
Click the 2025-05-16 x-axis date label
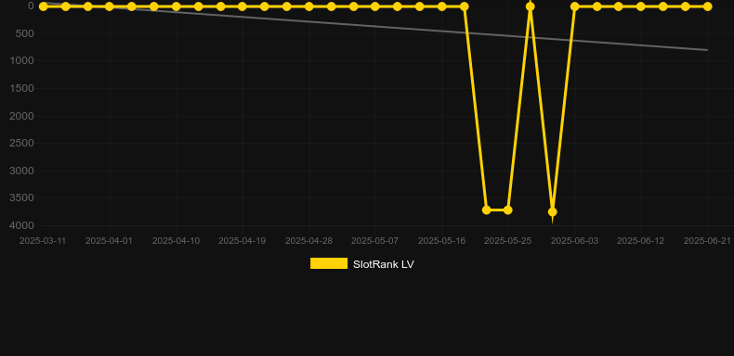[441, 241]
